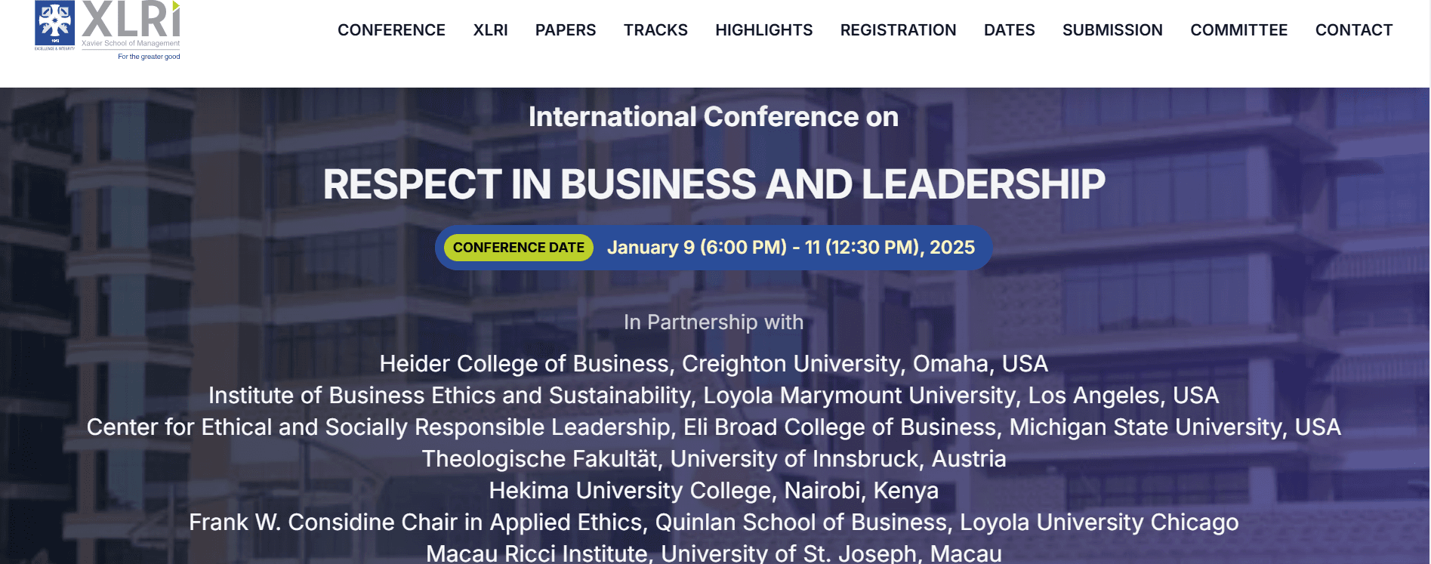
Task: Click the January 9 – 11, 2025 date text
Action: pyautogui.click(x=791, y=248)
